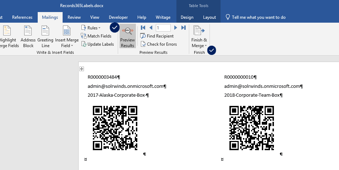Switch to the References tab
Viewport: 339px width, 170px height.
(x=22, y=17)
